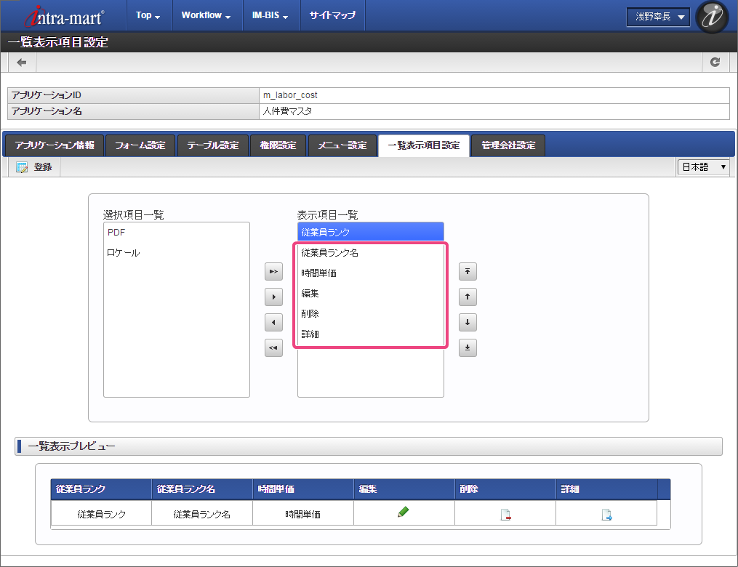
Task: Move all items to display list button
Action: (x=273, y=272)
